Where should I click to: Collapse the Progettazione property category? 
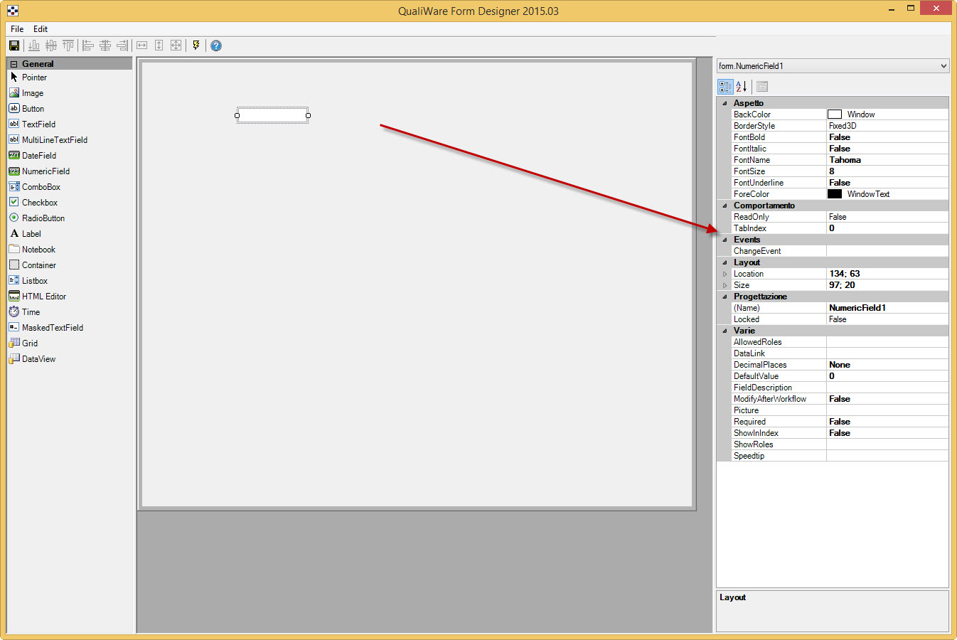(725, 297)
